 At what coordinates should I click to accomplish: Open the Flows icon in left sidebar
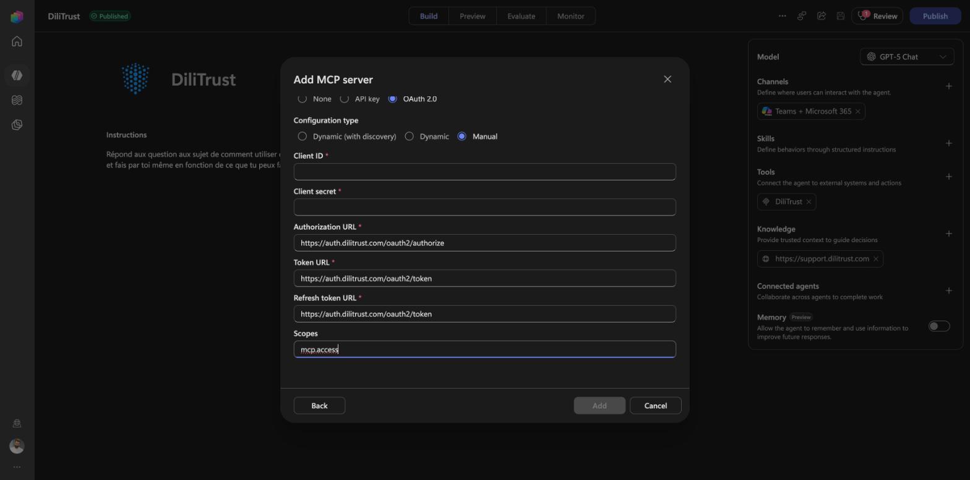coord(17,100)
